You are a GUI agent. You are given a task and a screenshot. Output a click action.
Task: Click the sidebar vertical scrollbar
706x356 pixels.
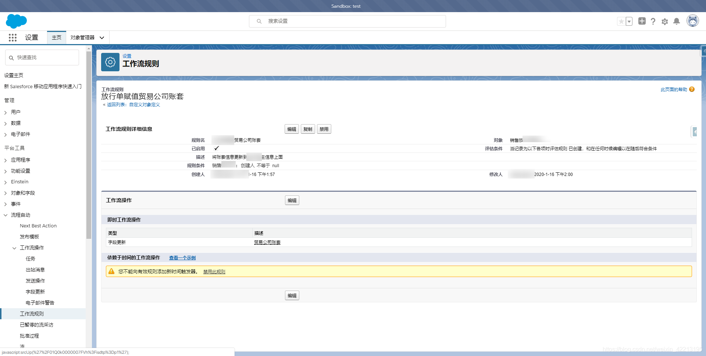coord(89,145)
